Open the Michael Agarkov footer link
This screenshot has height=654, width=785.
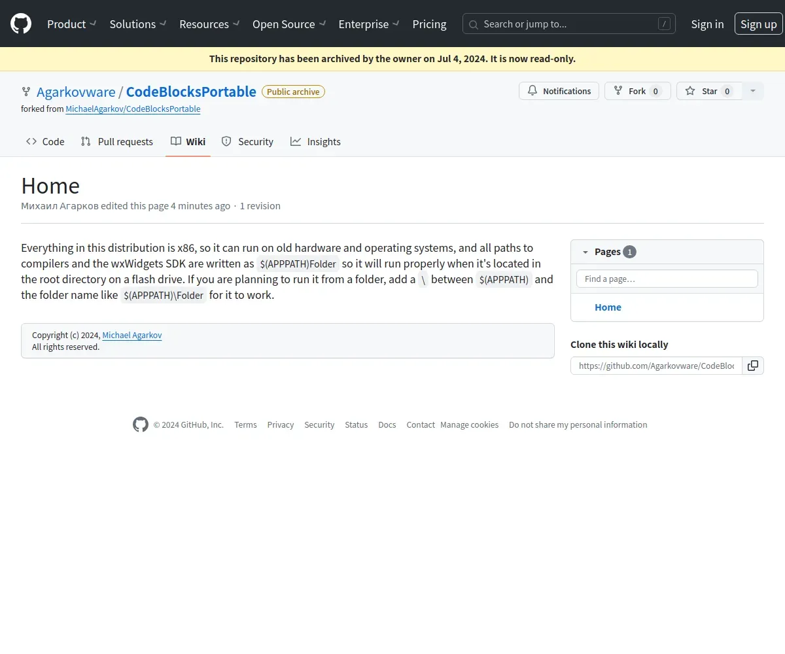[132, 335]
